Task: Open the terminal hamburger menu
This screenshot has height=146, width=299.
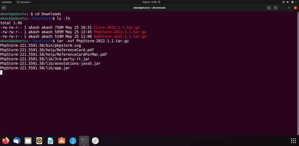Action: point(275,8)
